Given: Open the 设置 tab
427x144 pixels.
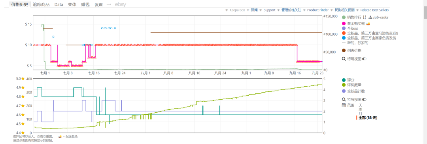Looking at the screenshot, I should (98, 5).
